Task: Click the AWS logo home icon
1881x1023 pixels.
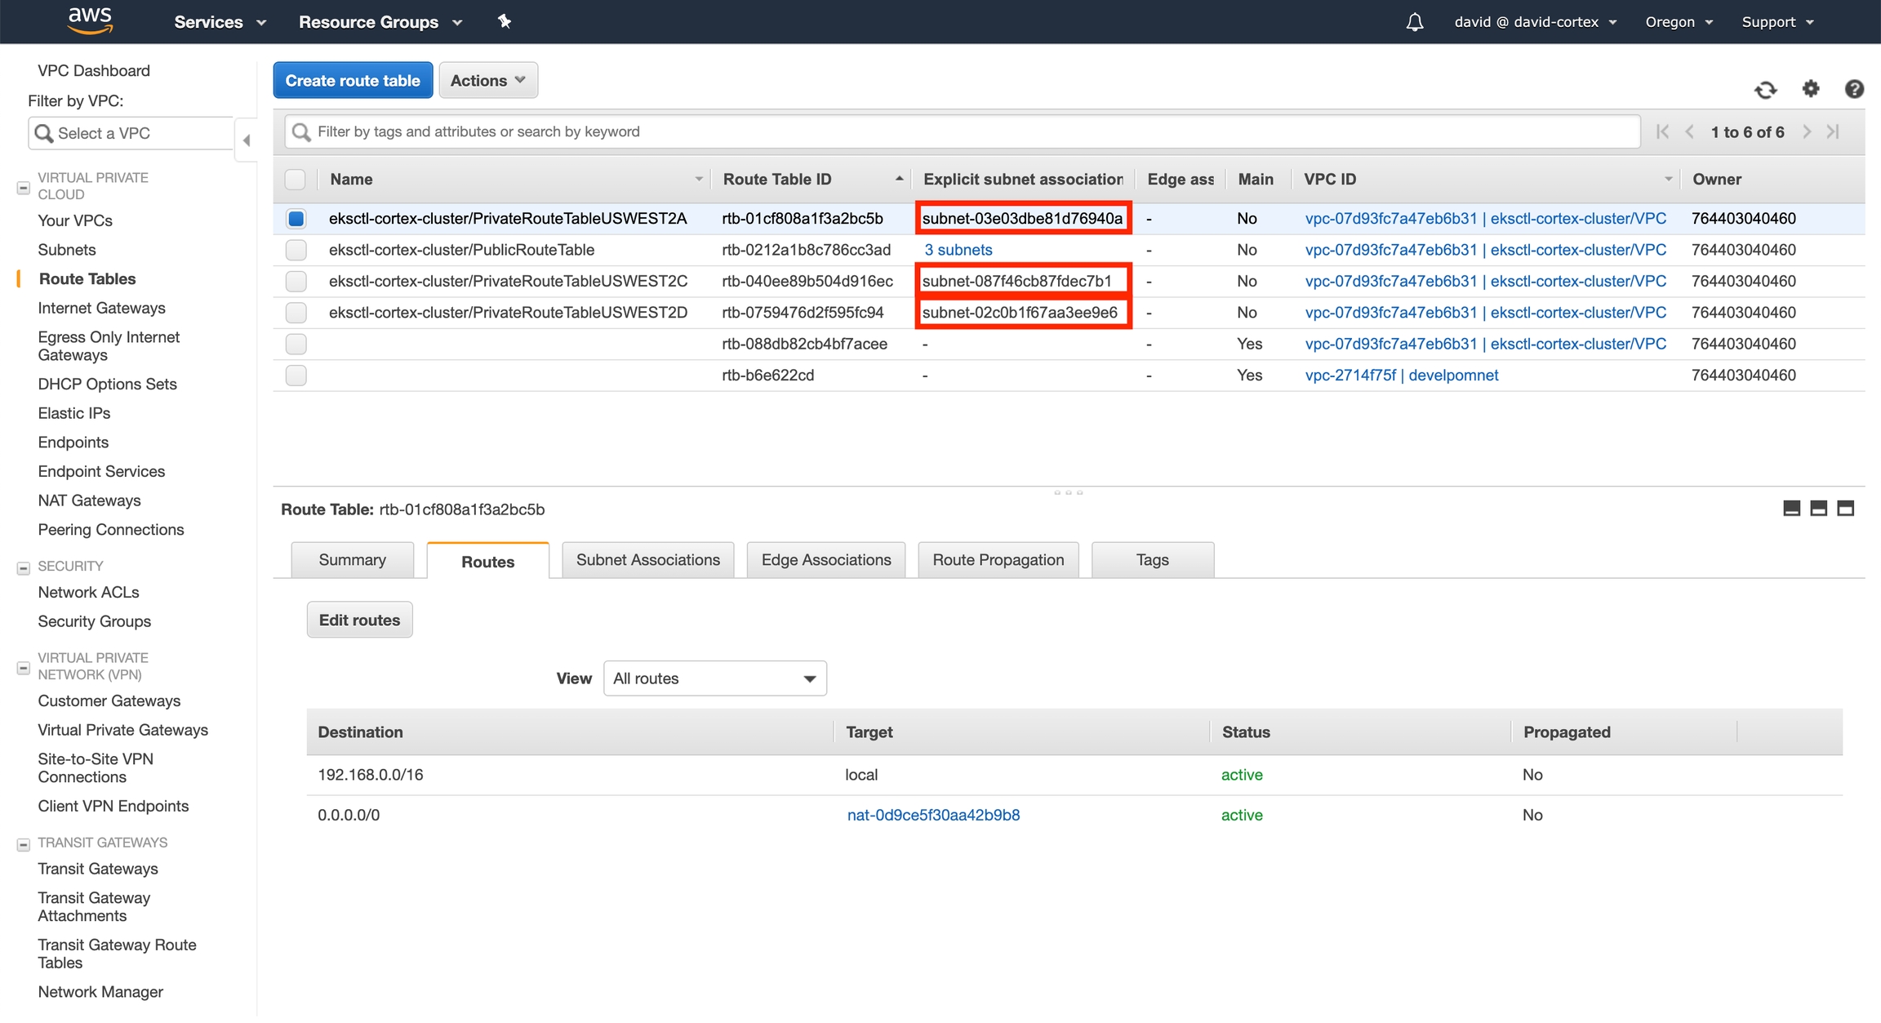Action: [x=90, y=21]
